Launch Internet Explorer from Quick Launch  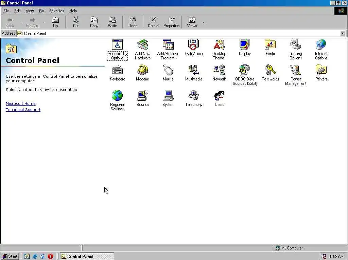click(35, 257)
